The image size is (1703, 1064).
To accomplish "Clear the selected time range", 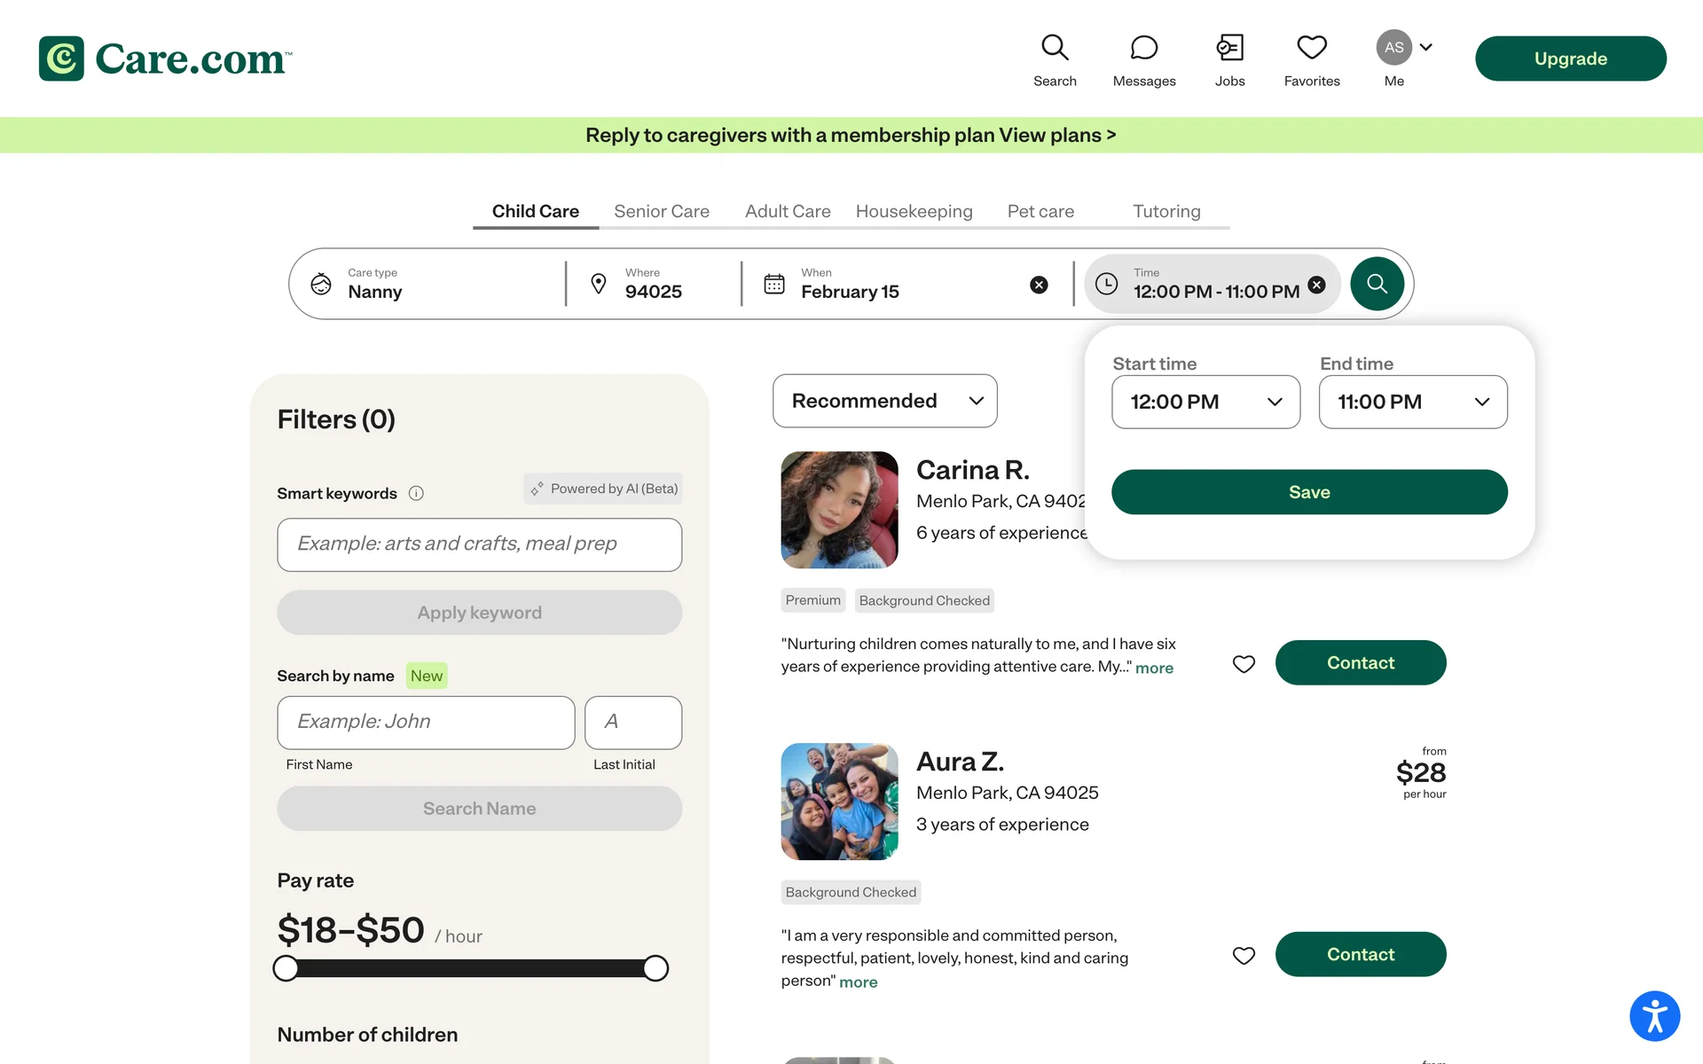I will point(1316,285).
